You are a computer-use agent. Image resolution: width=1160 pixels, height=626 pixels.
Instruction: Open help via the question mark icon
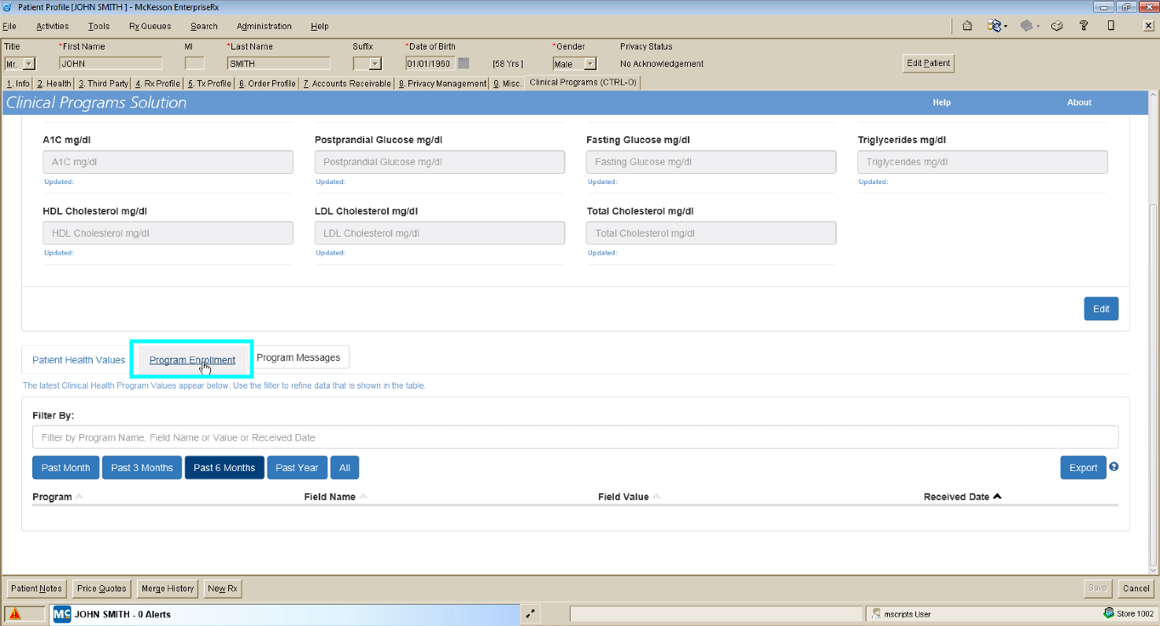click(x=1084, y=26)
